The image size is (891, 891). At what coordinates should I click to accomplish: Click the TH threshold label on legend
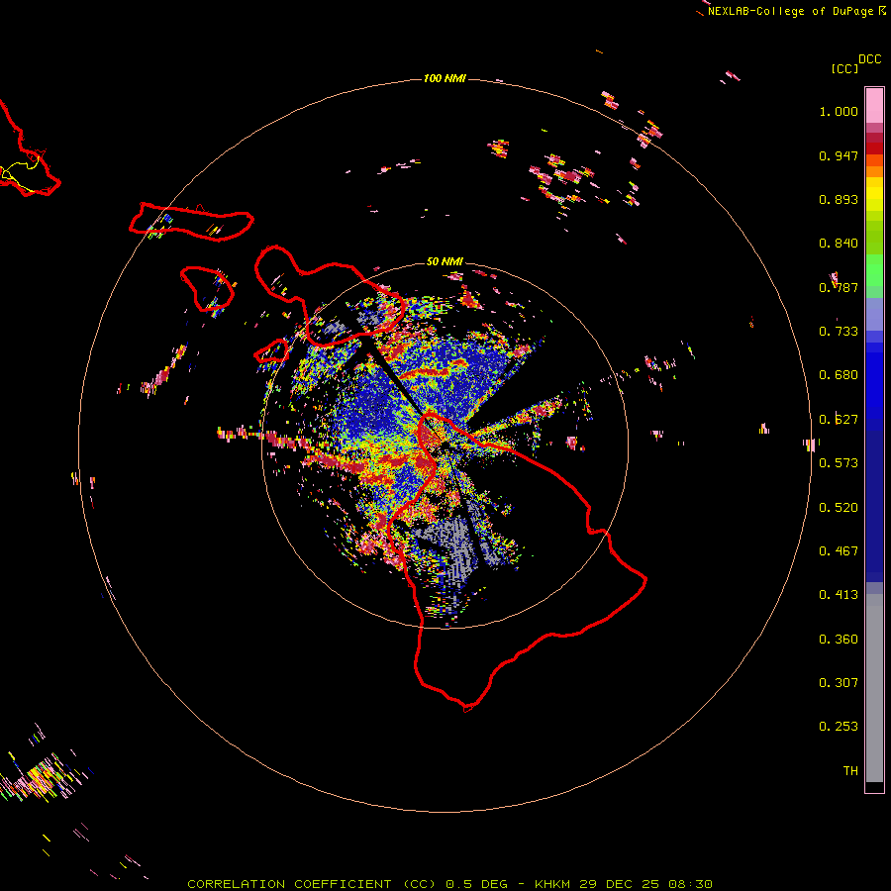[x=850, y=771]
